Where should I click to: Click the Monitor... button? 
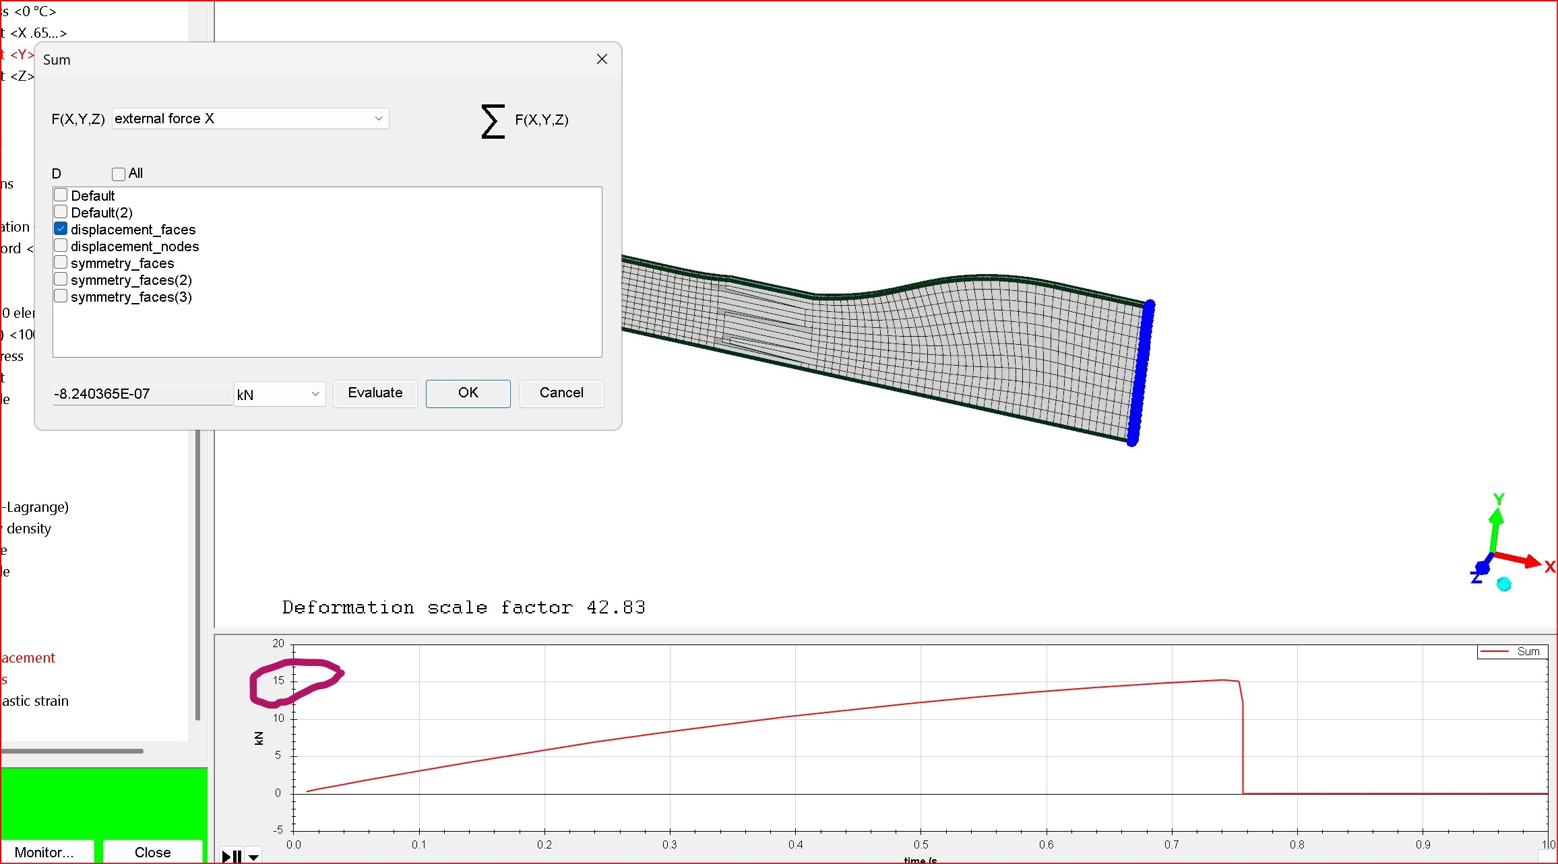click(44, 852)
